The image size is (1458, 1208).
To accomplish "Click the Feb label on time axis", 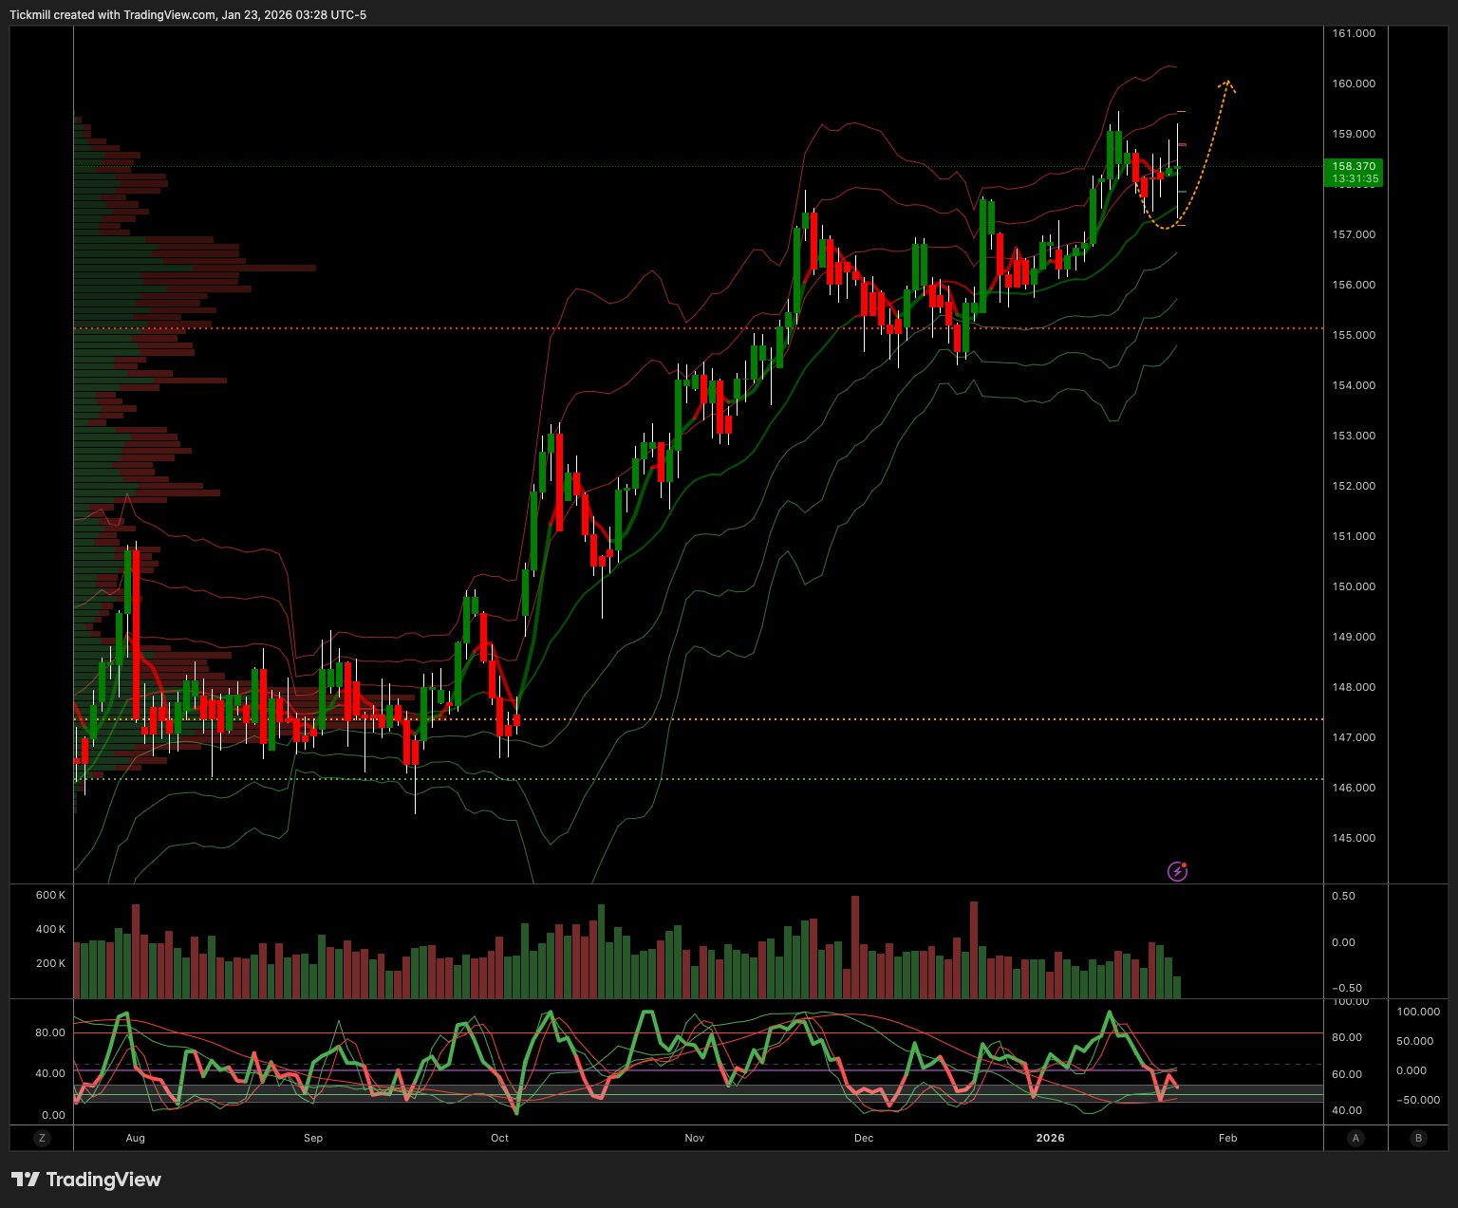I will coord(1227,1138).
